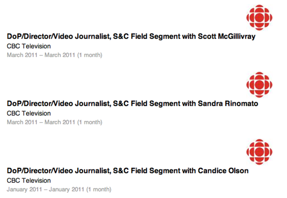Select CBC Television under the Scott McGillivray position
287x198 pixels.
pyautogui.click(x=29, y=46)
